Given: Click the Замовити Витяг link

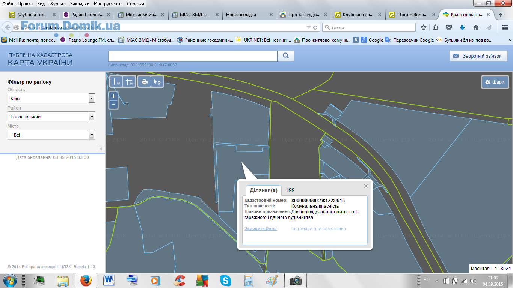Looking at the screenshot, I should [x=261, y=228].
